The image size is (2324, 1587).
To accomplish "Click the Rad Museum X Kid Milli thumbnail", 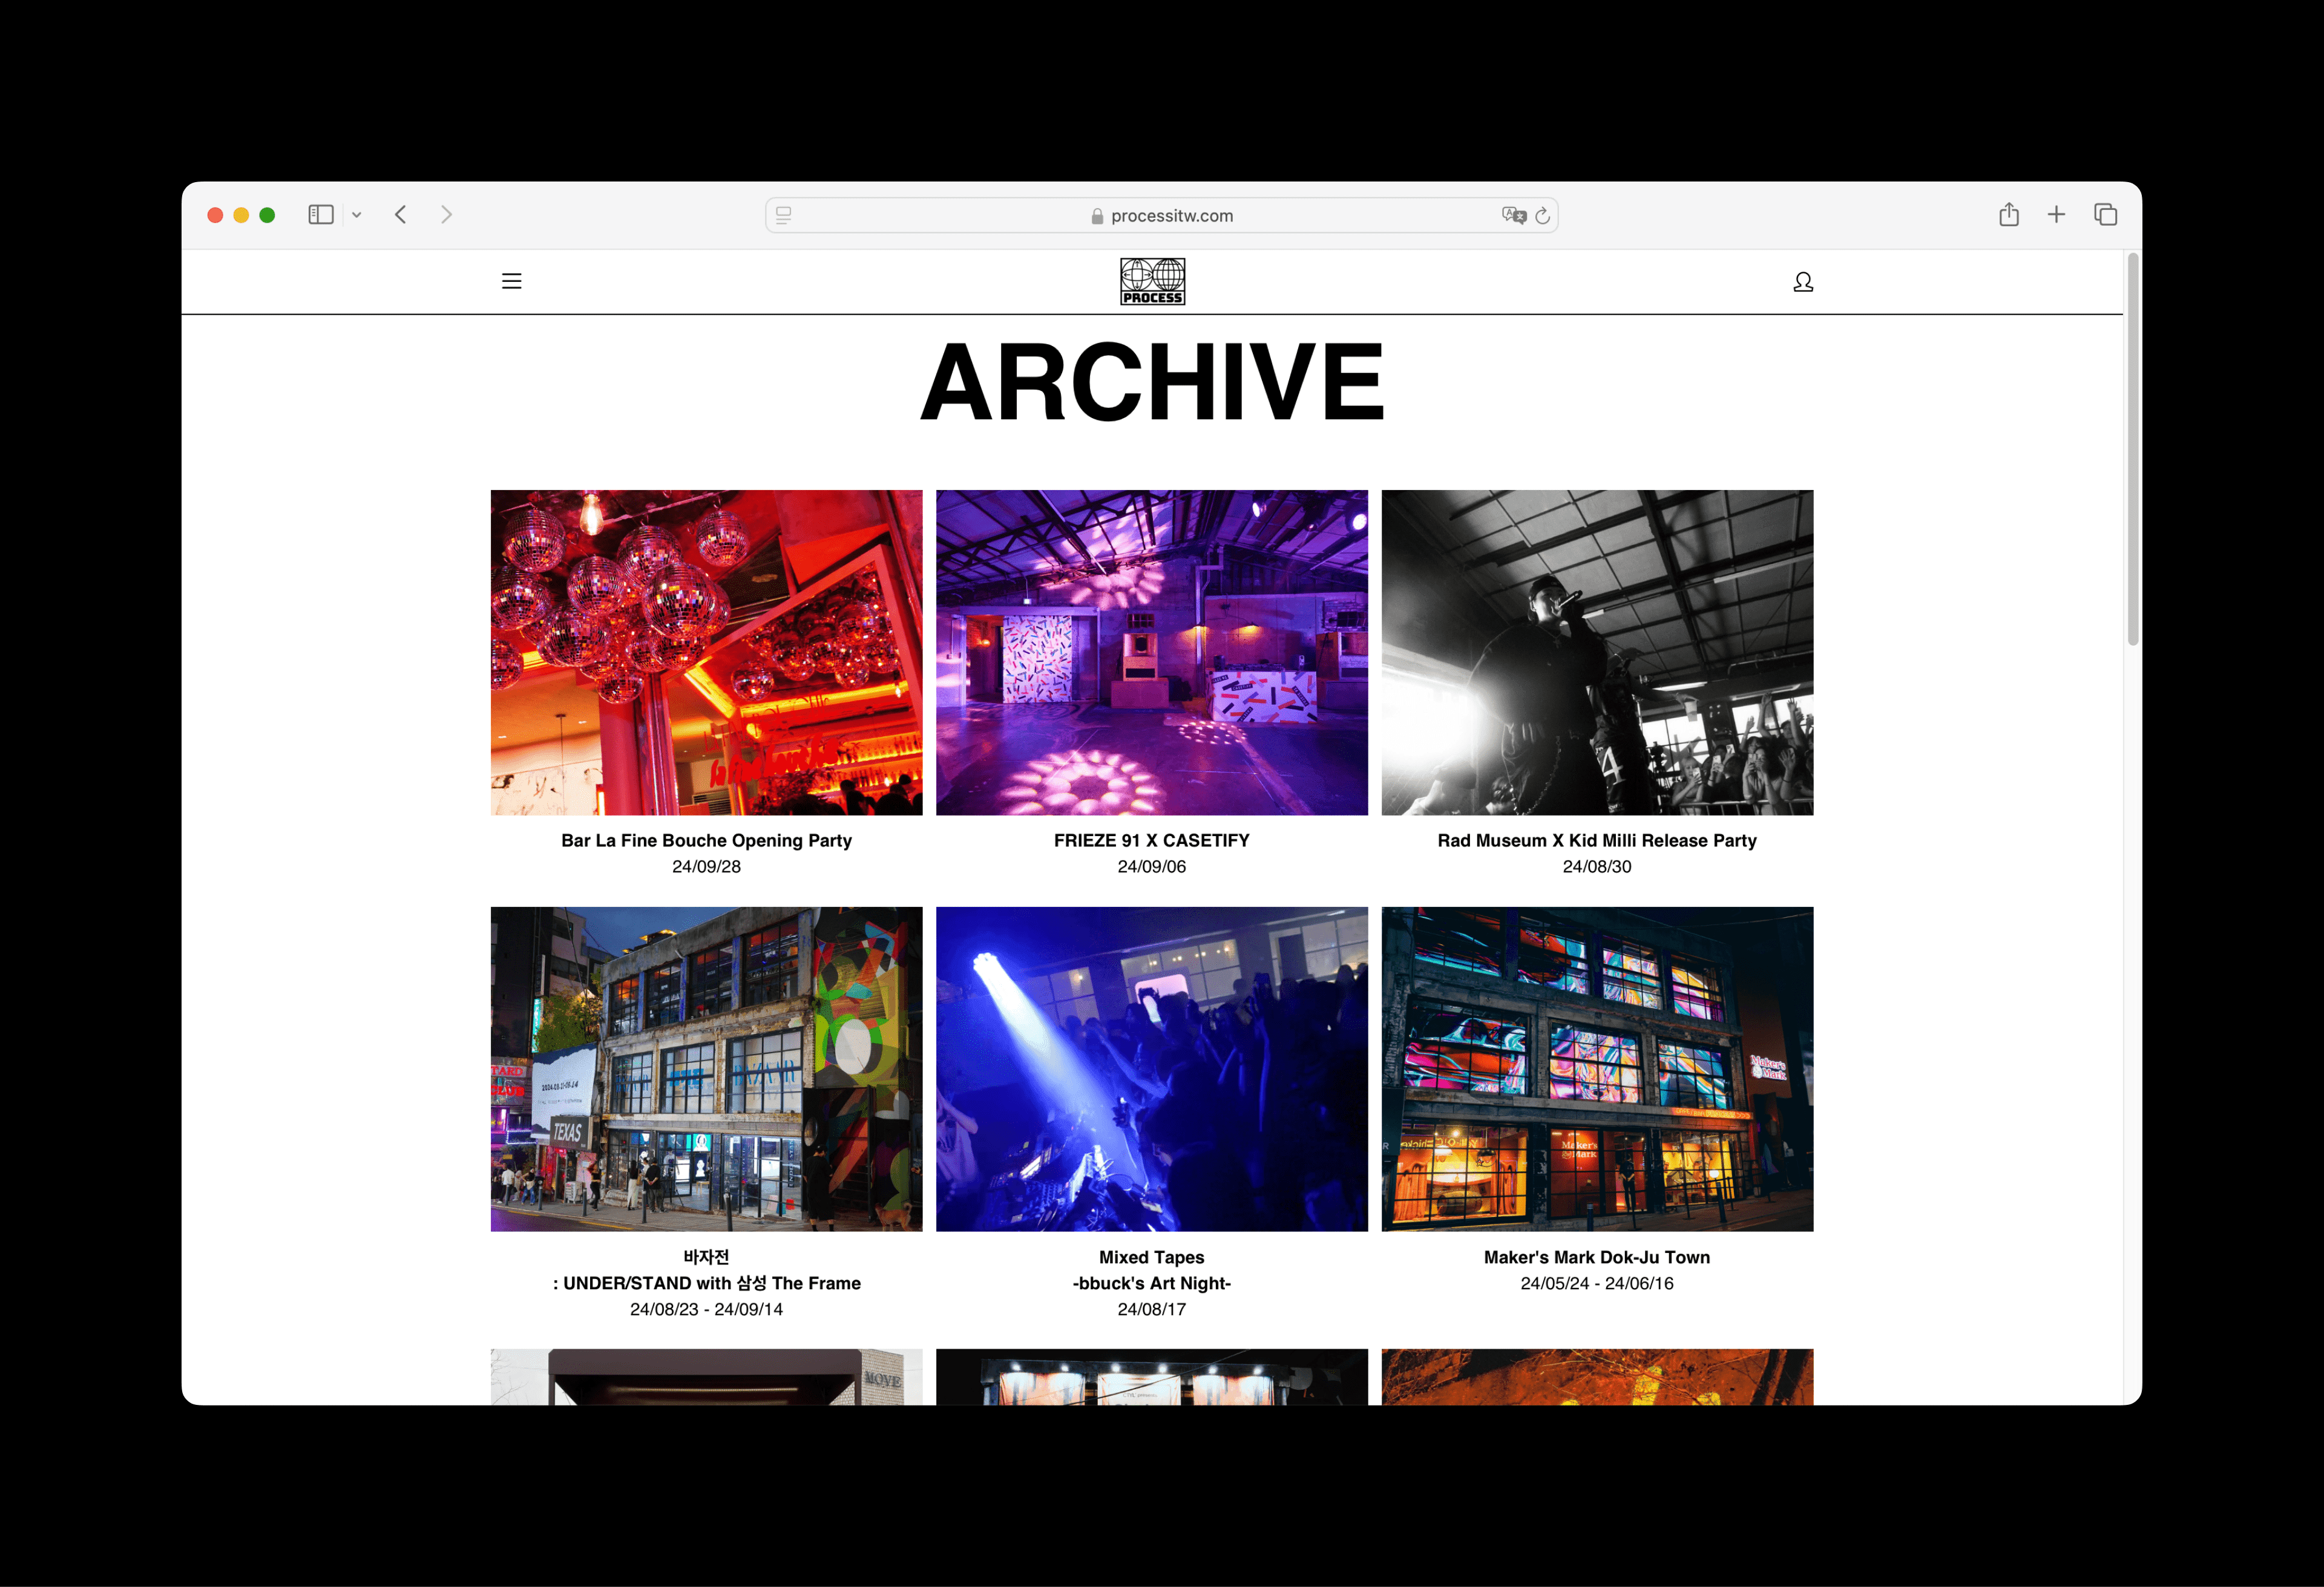I will (x=1596, y=652).
